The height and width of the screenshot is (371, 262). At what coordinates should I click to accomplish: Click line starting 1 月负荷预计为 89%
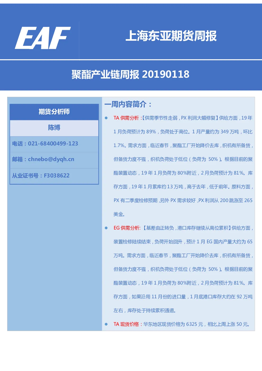[183, 132]
